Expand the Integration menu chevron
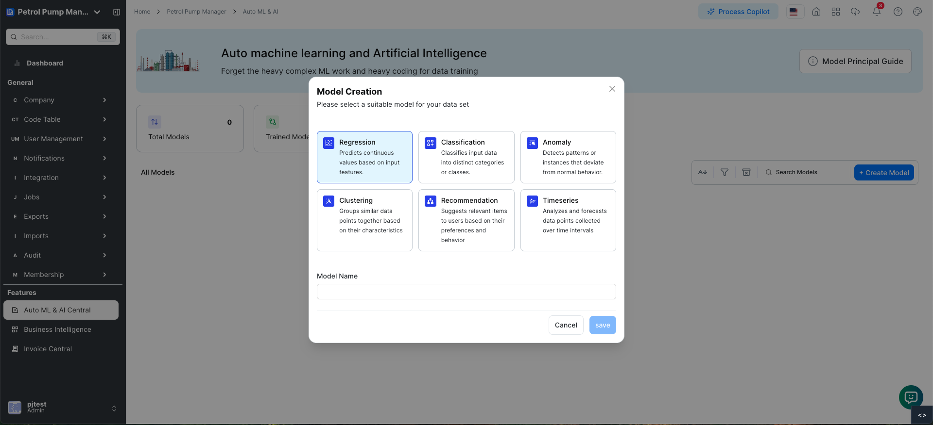 [104, 178]
